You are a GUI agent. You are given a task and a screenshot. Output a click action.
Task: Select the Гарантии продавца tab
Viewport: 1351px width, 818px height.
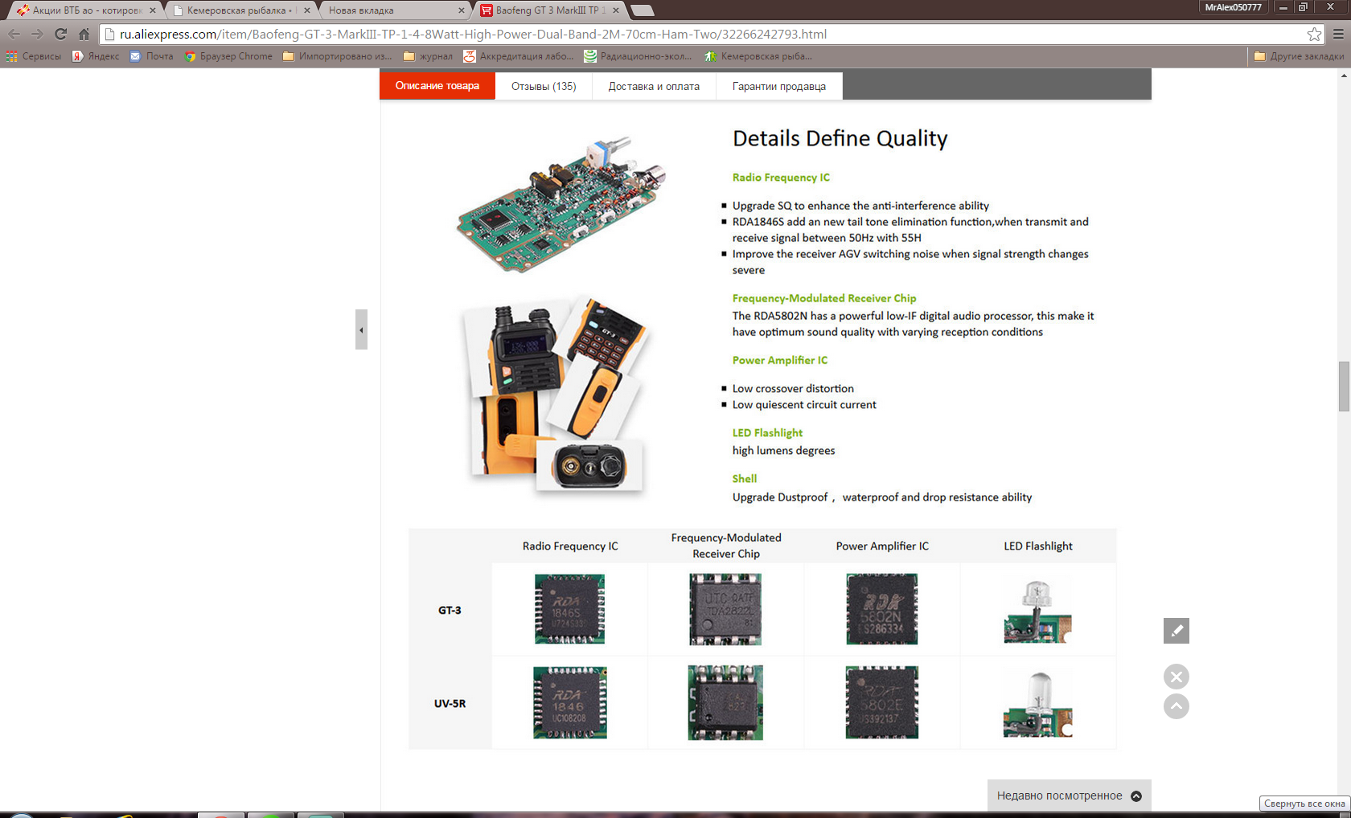(778, 86)
